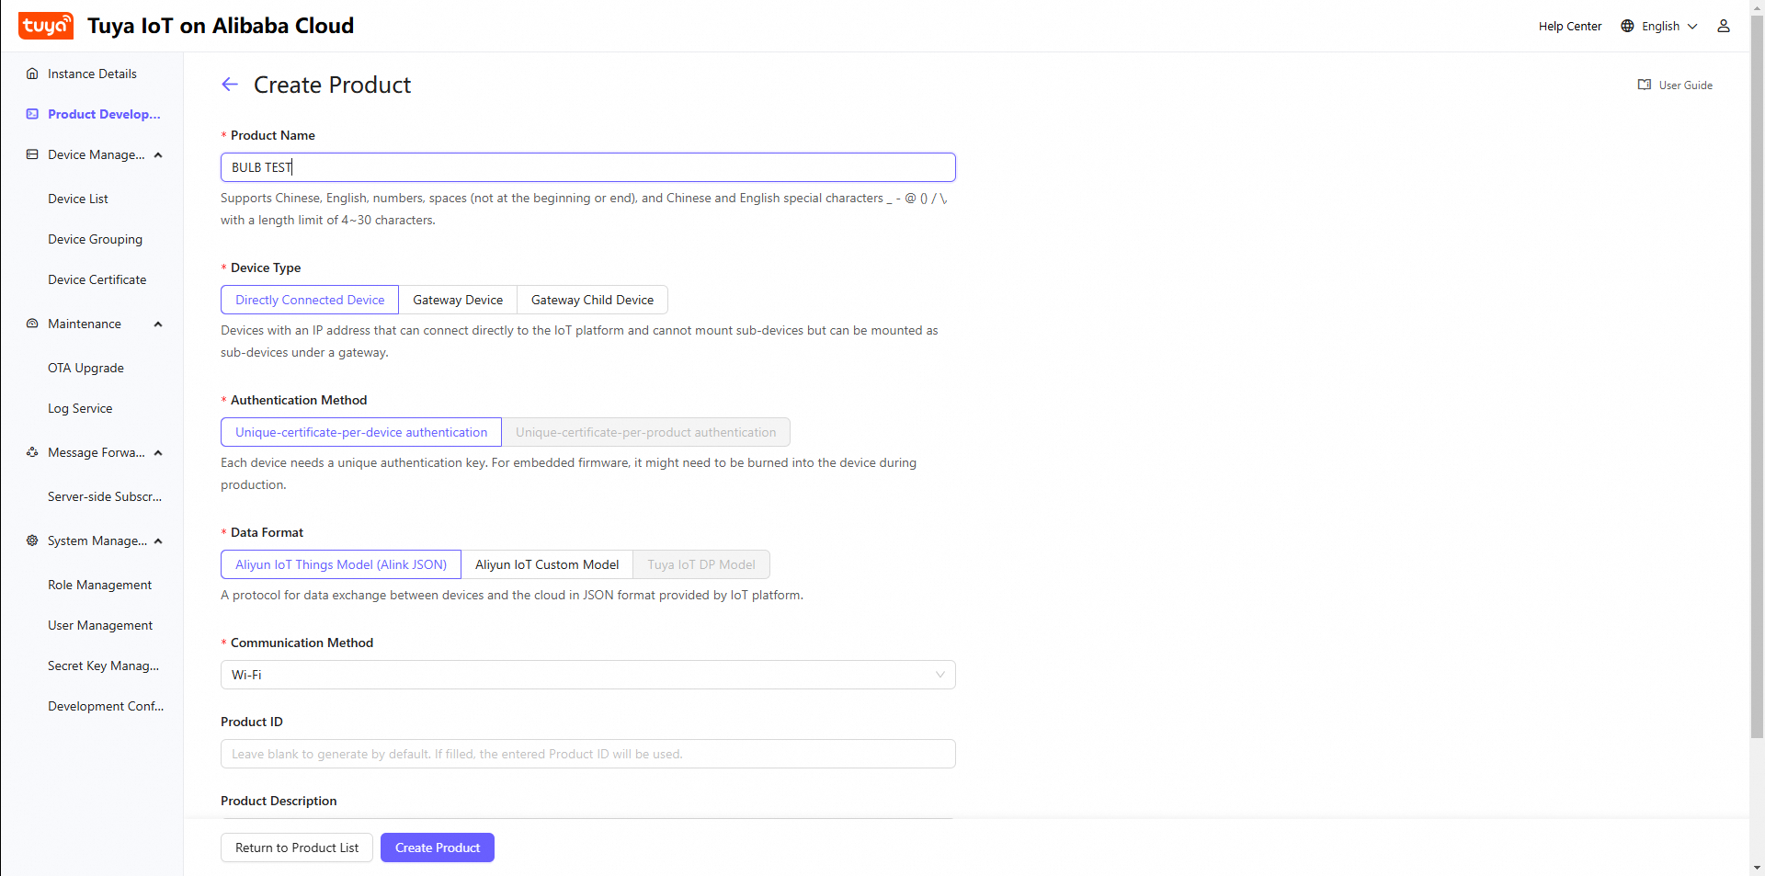
Task: Select Tuya IoT DP Model format
Action: pos(701,564)
